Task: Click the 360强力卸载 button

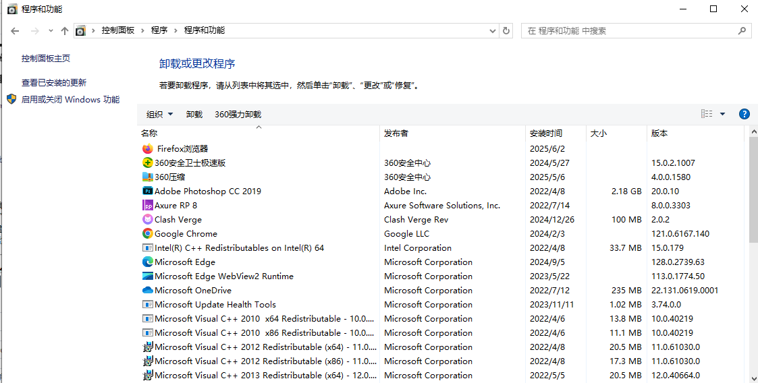Action: click(x=238, y=115)
